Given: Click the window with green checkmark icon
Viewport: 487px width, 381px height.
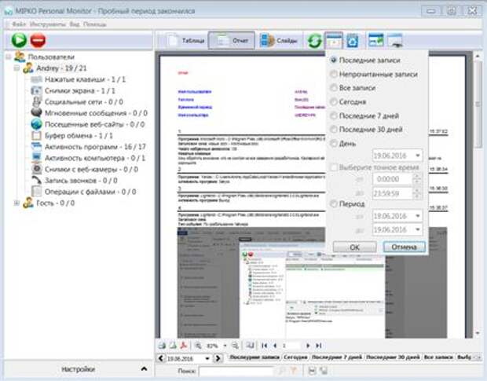Looking at the screenshot, I should click(x=375, y=41).
